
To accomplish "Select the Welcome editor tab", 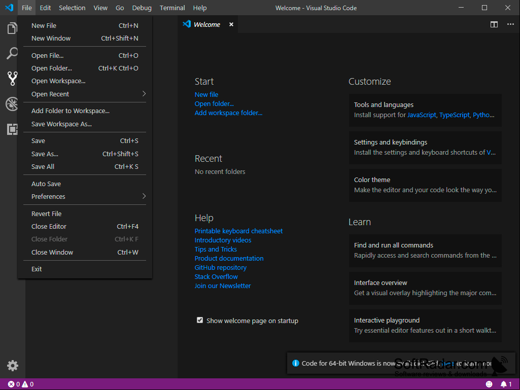I will click(208, 24).
